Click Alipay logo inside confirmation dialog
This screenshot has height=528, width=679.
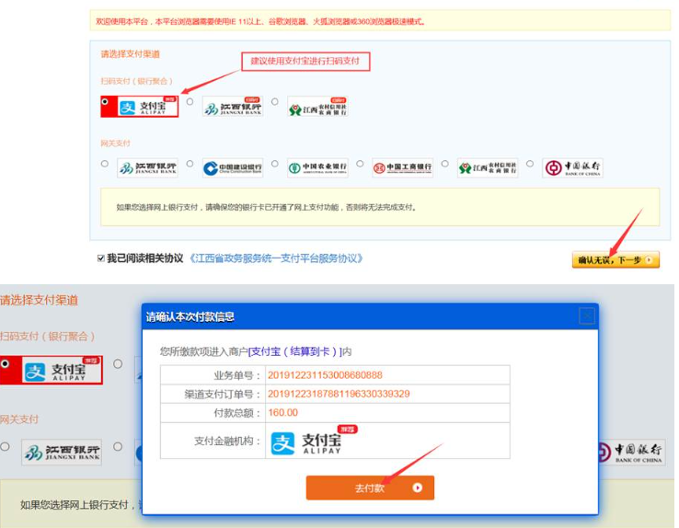[314, 441]
